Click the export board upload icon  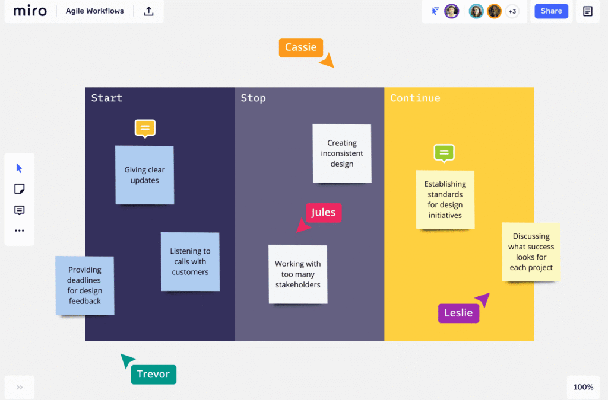pos(148,11)
